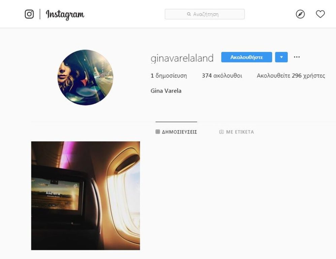This screenshot has height=259, width=336.
Task: Open the Instagram wordmark home link
Action: 65,15
